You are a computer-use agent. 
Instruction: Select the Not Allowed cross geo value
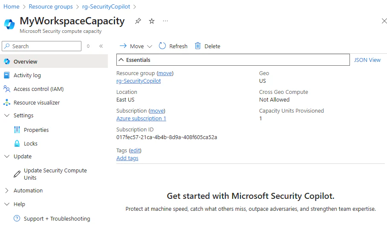[274, 99]
